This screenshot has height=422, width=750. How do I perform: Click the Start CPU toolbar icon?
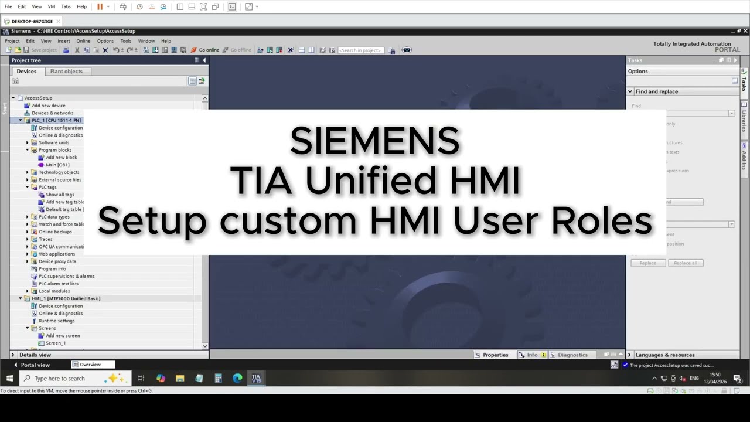click(x=270, y=50)
